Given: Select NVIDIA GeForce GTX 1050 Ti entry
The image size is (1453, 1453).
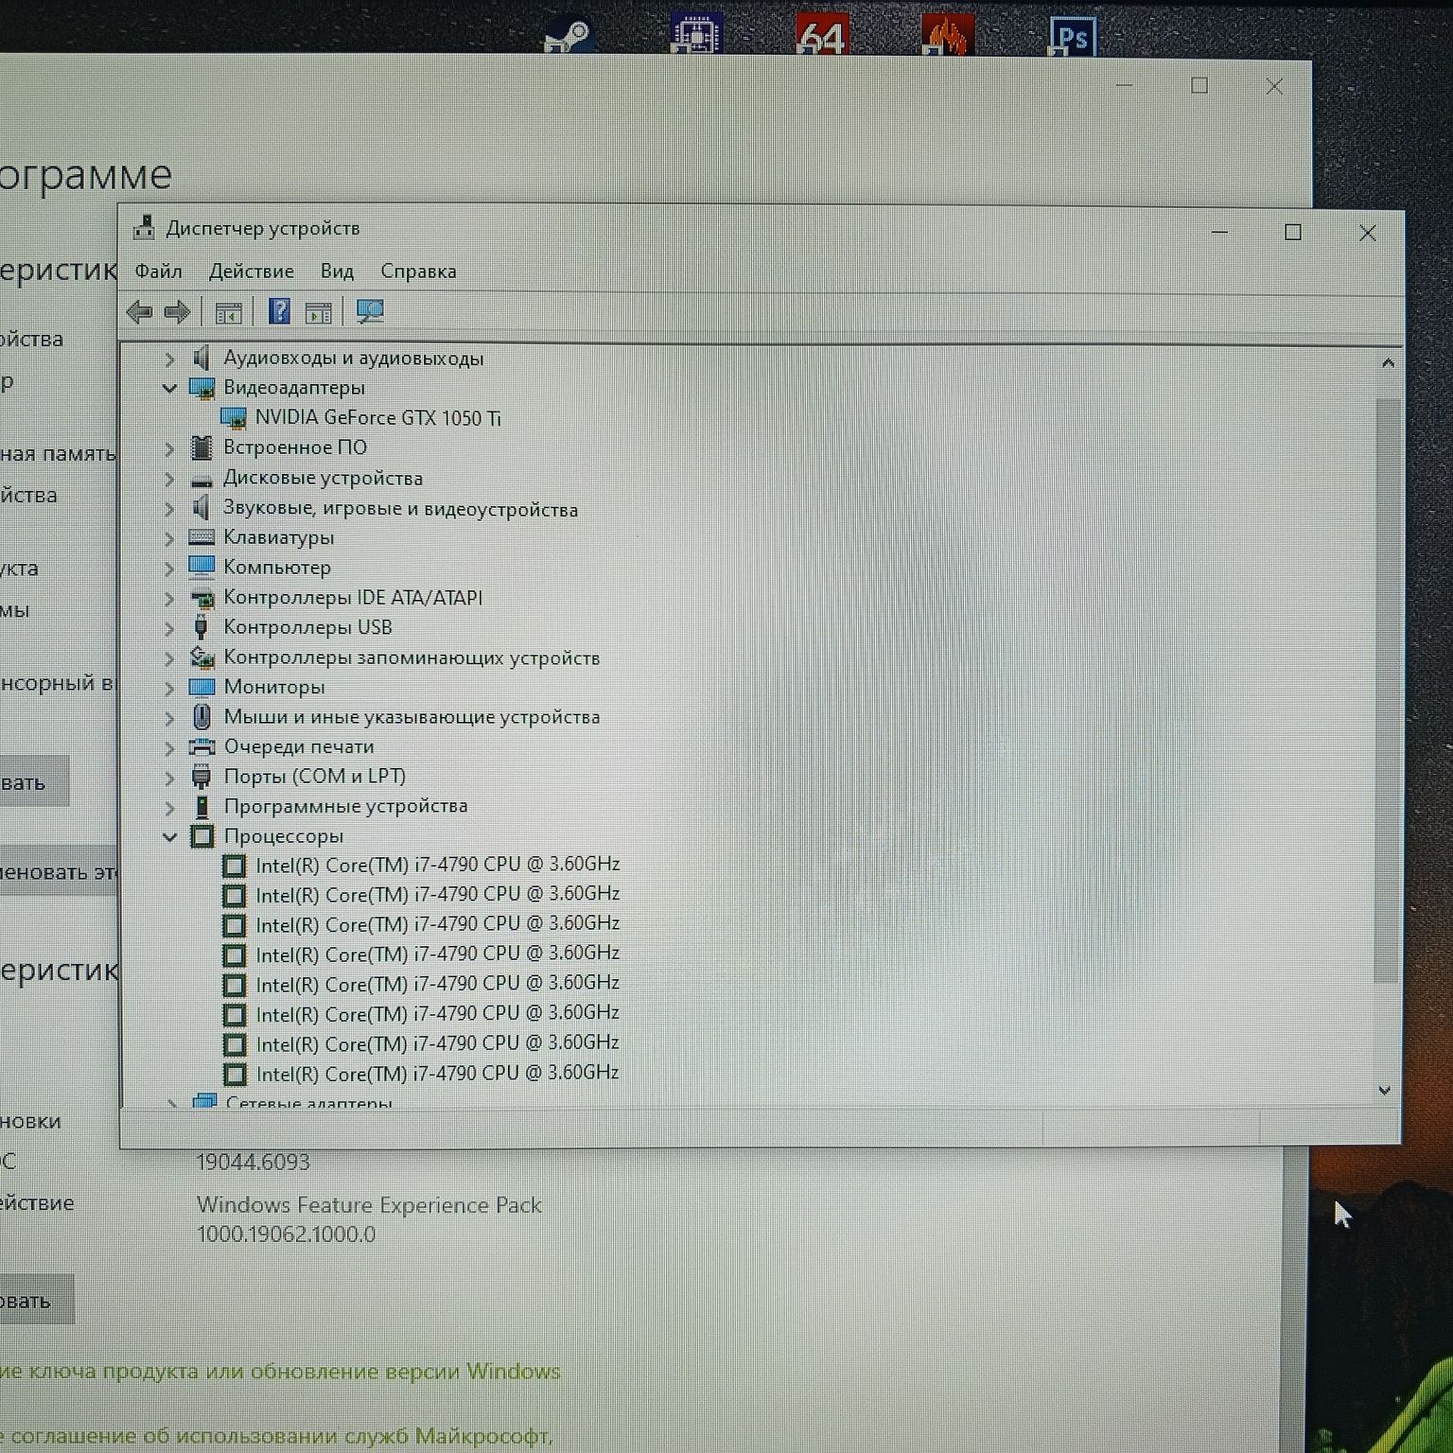Looking at the screenshot, I should coord(377,418).
